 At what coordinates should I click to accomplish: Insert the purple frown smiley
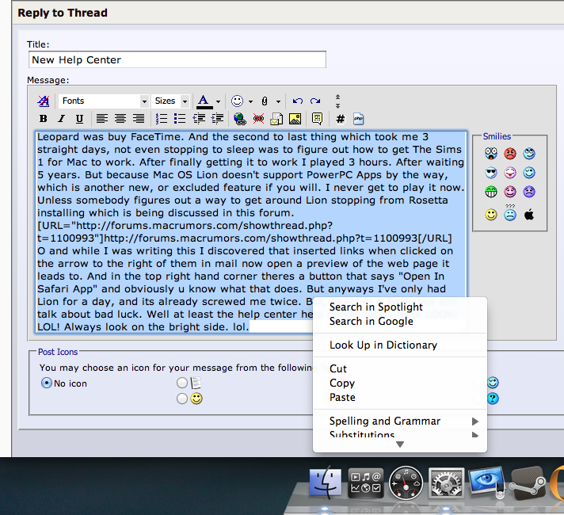(x=529, y=192)
